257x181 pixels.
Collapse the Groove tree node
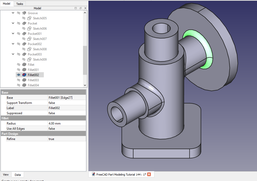(x=13, y=13)
